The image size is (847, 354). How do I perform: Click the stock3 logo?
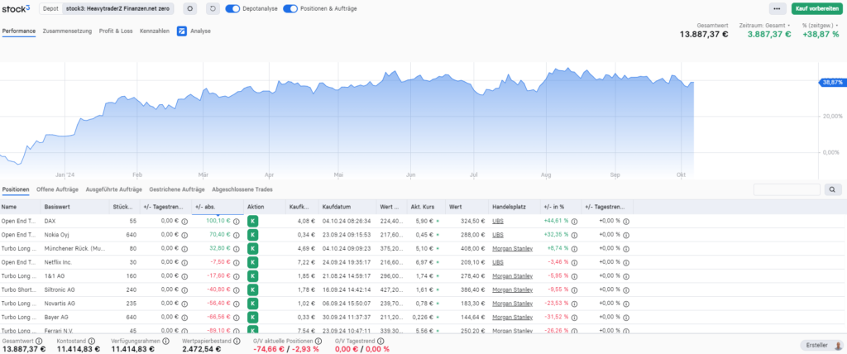16,8
